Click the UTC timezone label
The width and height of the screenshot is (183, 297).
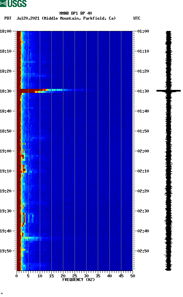point(137,18)
